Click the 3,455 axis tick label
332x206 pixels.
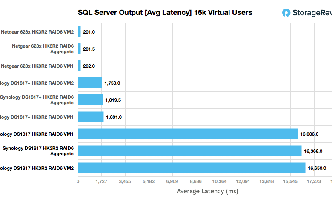[x=125, y=181]
